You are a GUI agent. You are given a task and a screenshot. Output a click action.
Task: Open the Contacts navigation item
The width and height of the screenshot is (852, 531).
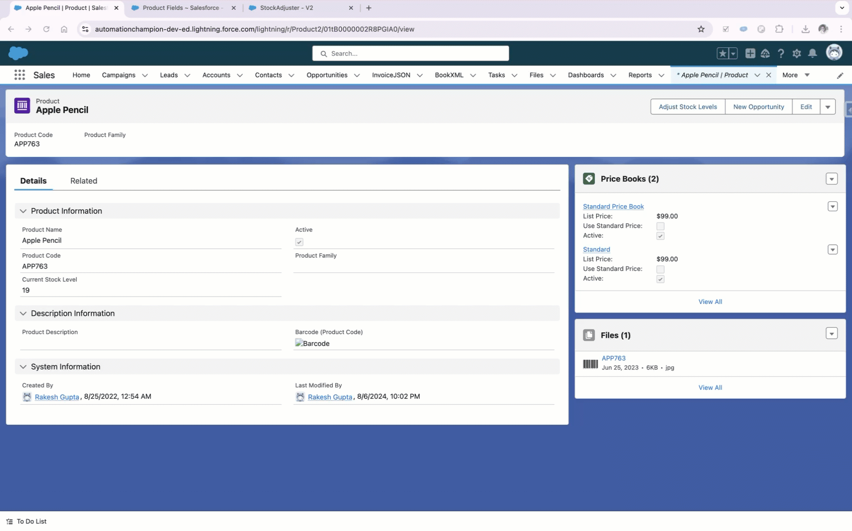(x=268, y=75)
